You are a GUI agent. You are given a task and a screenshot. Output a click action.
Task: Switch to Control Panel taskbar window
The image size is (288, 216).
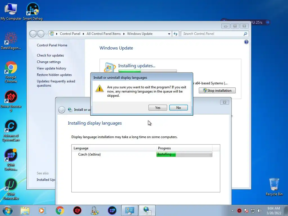129,210
